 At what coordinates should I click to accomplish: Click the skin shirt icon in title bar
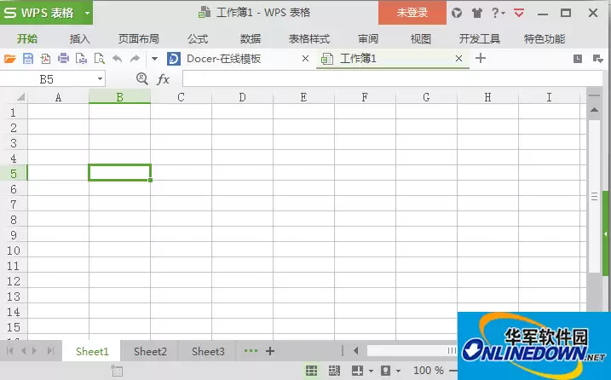(477, 14)
